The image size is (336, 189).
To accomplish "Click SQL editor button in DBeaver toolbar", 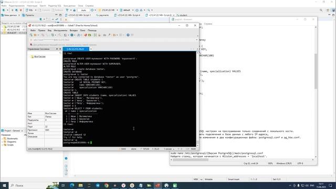I will click(x=30, y=10).
